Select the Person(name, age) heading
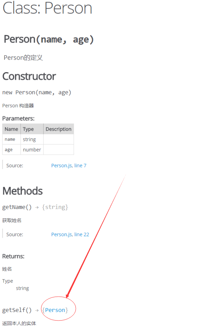Screen dimensions: 200x327 [x=49, y=39]
